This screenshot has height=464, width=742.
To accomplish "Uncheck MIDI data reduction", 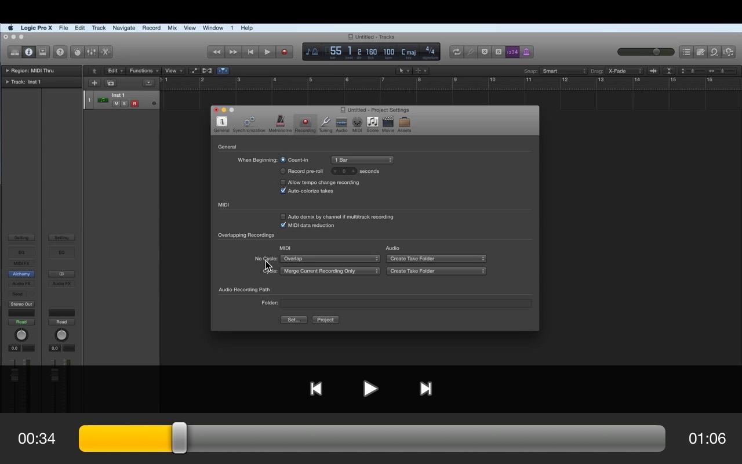I will point(283,225).
